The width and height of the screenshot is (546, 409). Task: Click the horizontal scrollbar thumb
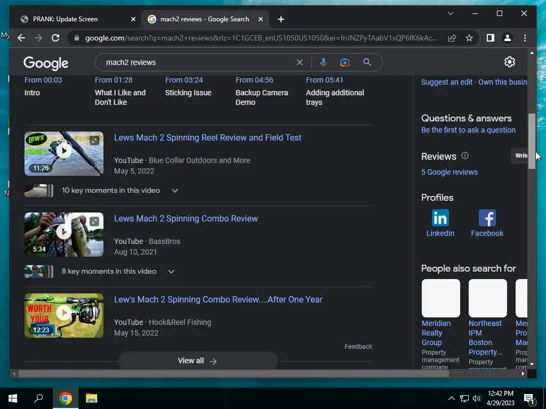pyautogui.click(x=234, y=373)
